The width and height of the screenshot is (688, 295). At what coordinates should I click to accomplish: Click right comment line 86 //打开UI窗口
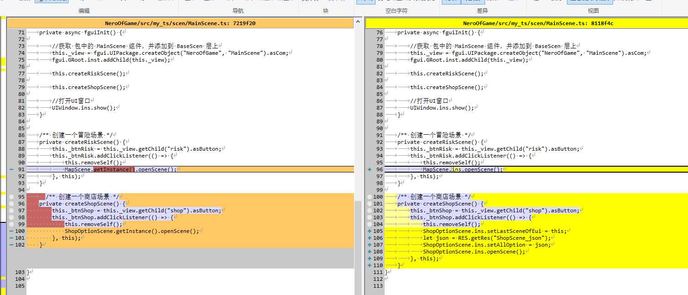tap(429, 101)
